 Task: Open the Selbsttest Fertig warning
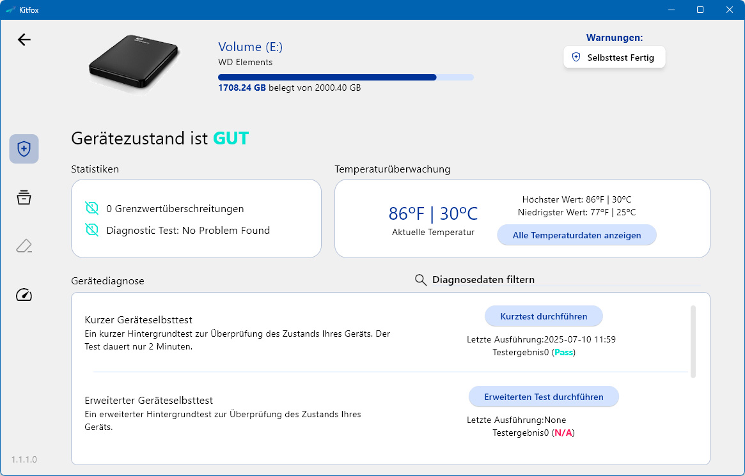click(615, 57)
